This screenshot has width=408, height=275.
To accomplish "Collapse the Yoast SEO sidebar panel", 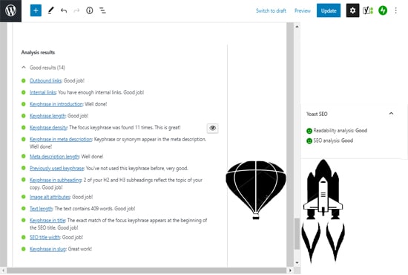I will [391, 114].
